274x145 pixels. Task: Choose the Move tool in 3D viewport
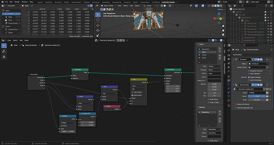tap(98, 25)
